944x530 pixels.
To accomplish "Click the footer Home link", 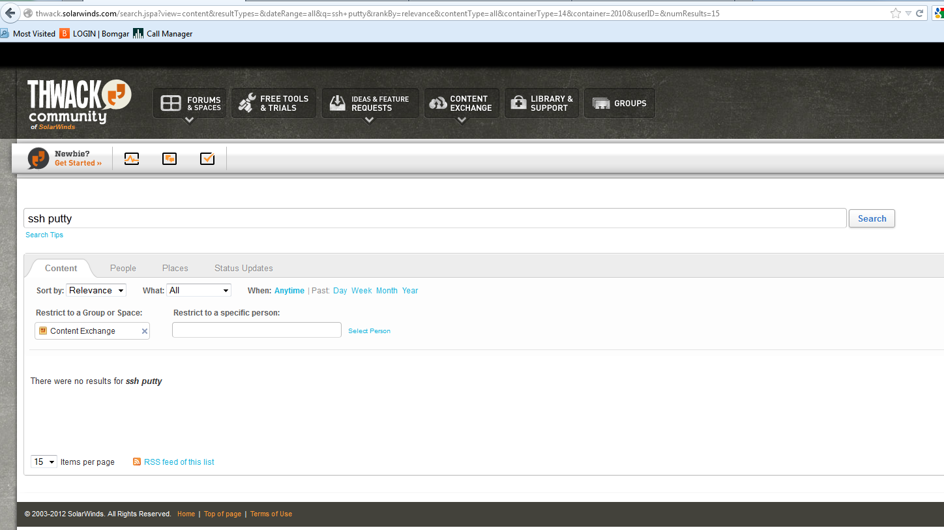I will click(x=186, y=514).
